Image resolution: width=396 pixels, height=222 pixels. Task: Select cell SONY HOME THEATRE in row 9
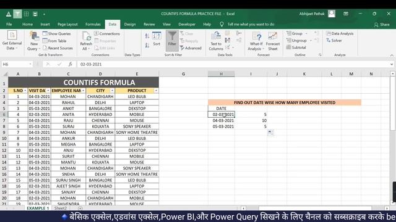click(137, 133)
